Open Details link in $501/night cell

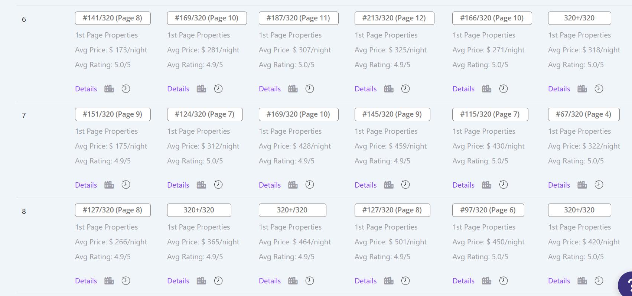pyautogui.click(x=366, y=281)
